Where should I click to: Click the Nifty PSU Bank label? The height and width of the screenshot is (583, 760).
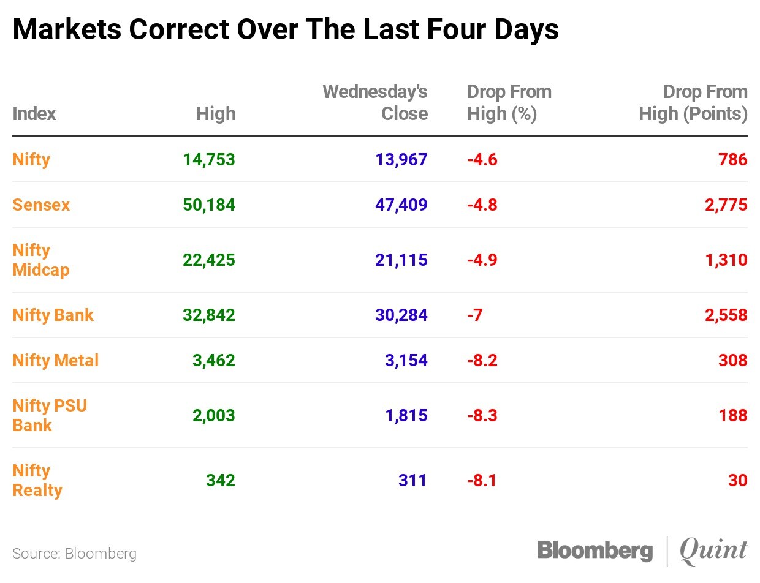[50, 415]
